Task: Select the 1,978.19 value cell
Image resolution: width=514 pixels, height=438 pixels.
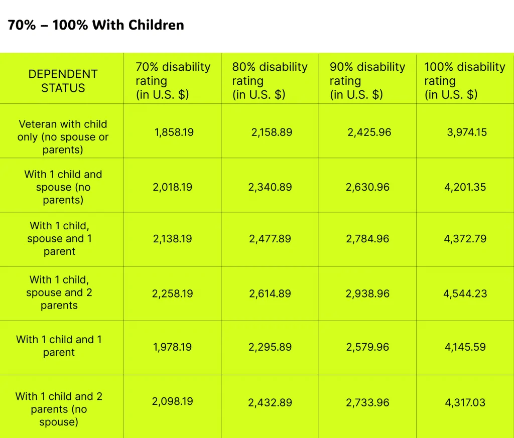Action: pos(172,347)
